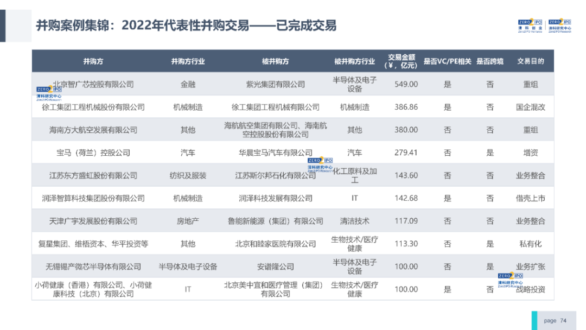
Task: Click the 私有化 purpose cell
Action: tap(530, 244)
